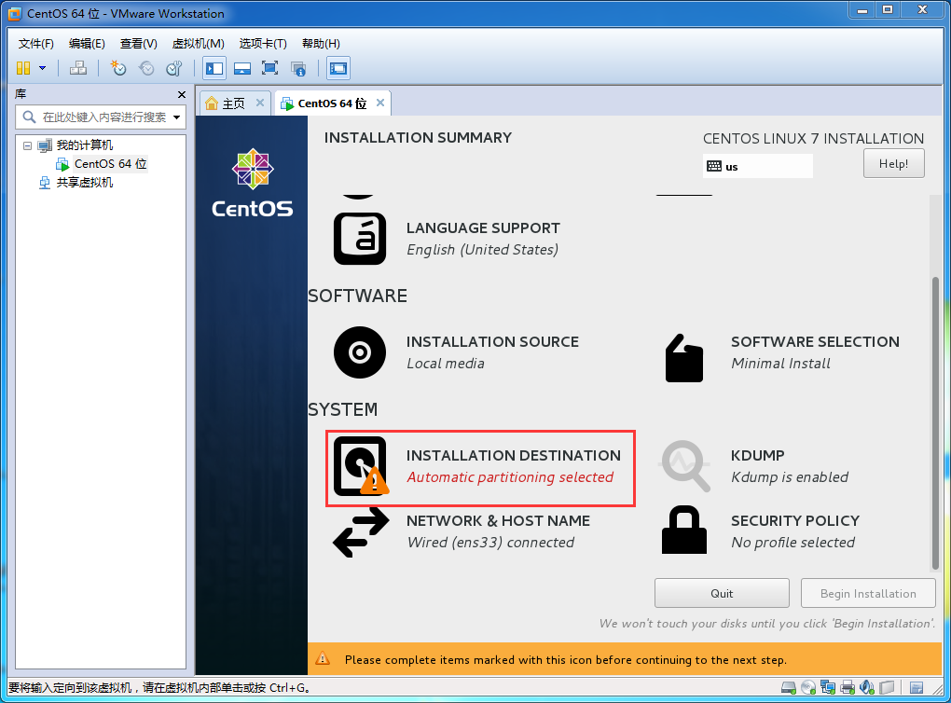This screenshot has width=951, height=703.
Task: Click the Help! button
Action: coord(894,164)
